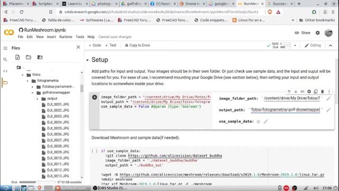This screenshot has height=191, width=339.
Task: Close the Files side panel
Action: [78, 47]
